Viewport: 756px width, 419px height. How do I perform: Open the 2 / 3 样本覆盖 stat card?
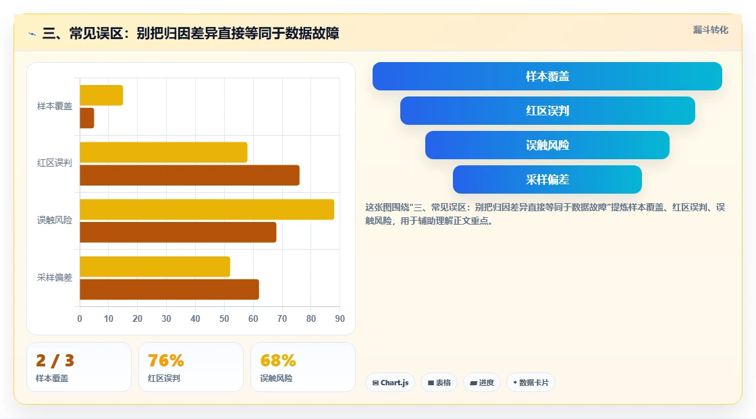pyautogui.click(x=79, y=367)
